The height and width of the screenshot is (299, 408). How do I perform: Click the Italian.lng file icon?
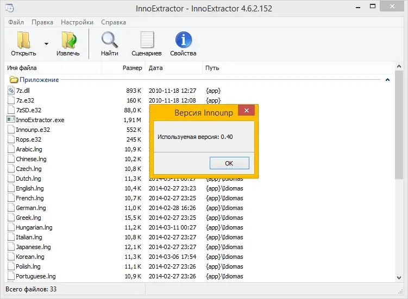point(11,237)
